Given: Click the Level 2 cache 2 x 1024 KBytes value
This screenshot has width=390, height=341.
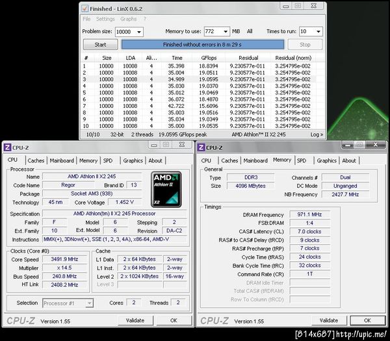Looking at the screenshot, I should click(140, 277).
